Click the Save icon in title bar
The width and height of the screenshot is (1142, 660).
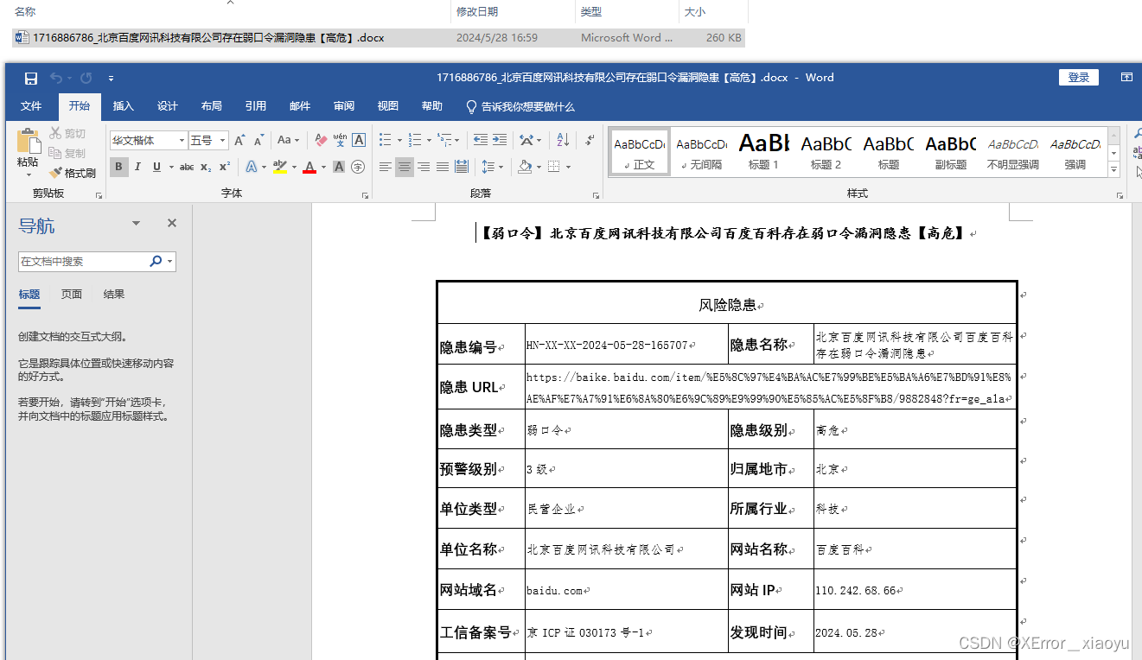(x=31, y=78)
